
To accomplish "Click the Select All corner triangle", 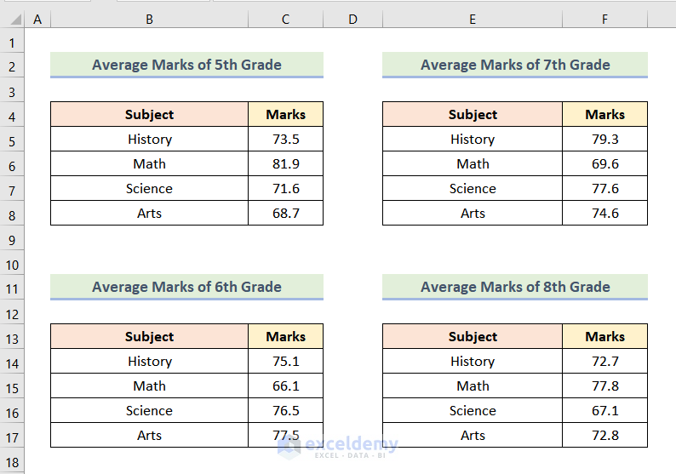I will click(13, 19).
